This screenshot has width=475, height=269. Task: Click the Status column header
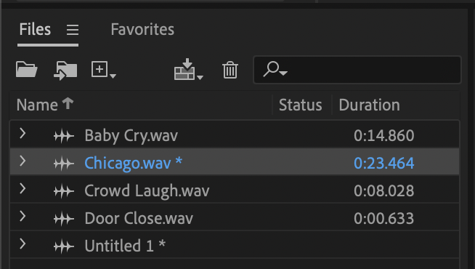(x=300, y=105)
